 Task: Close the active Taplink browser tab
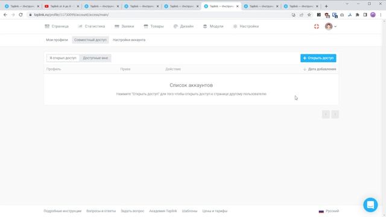(x=237, y=6)
